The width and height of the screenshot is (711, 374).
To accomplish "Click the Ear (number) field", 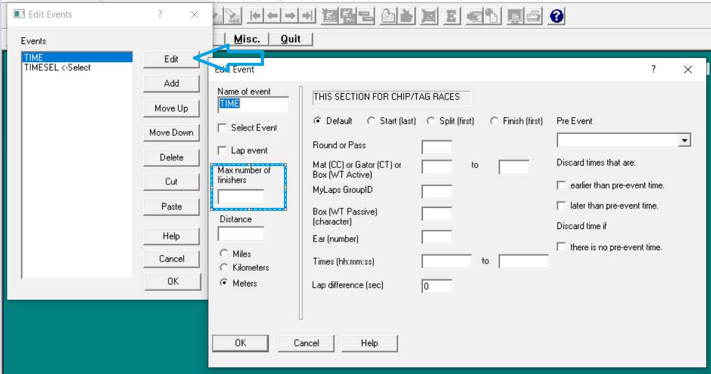I will click(437, 237).
